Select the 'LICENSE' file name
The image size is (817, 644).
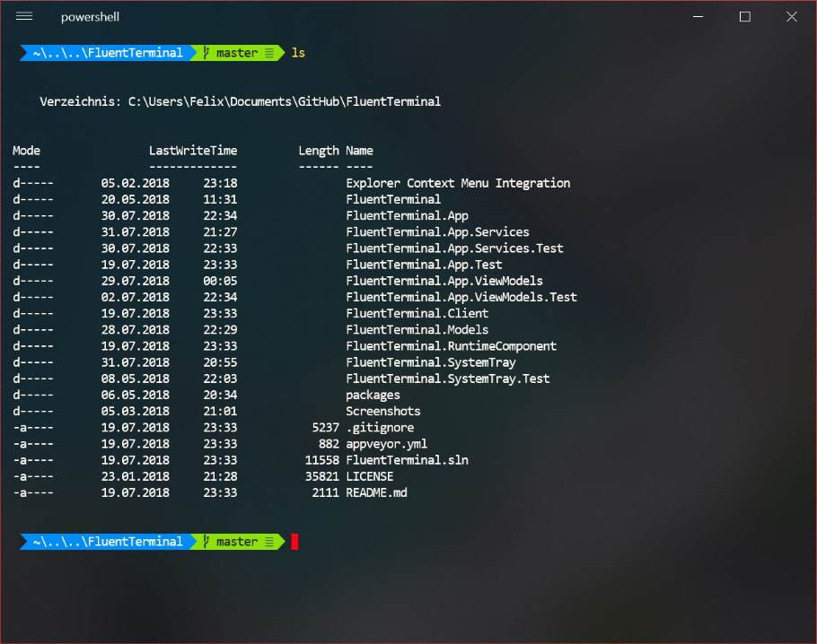(x=369, y=476)
